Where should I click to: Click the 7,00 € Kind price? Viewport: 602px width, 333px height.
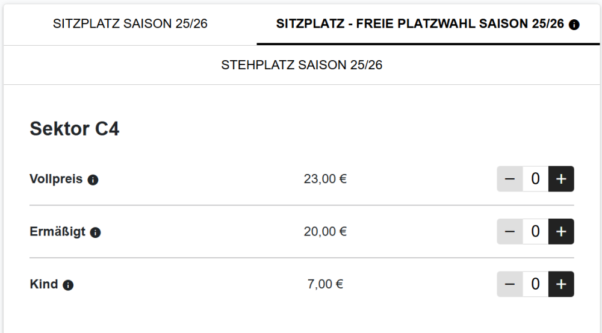point(325,284)
